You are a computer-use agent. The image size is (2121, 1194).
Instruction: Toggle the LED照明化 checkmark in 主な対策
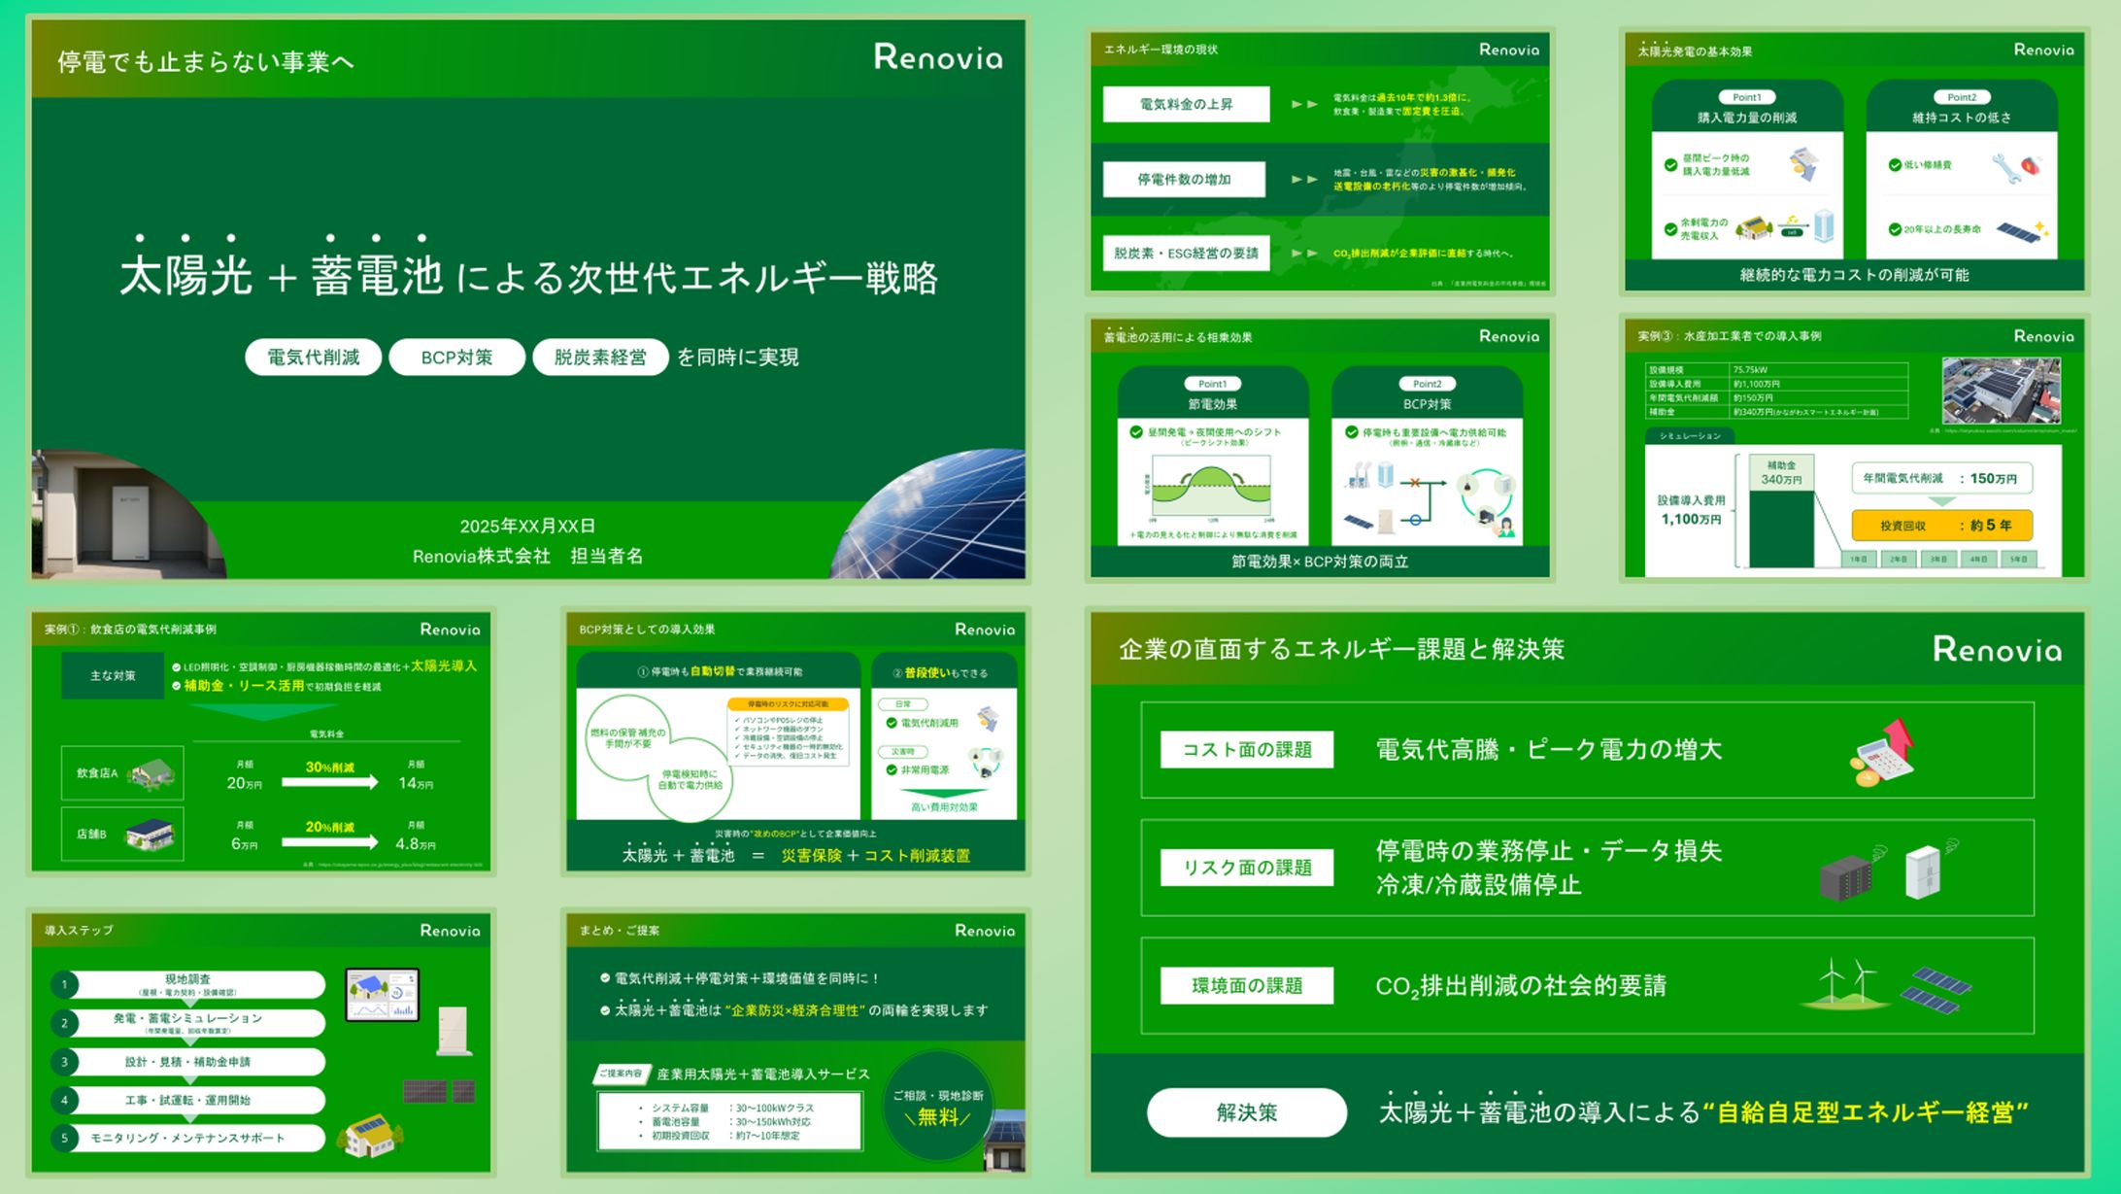tap(177, 666)
